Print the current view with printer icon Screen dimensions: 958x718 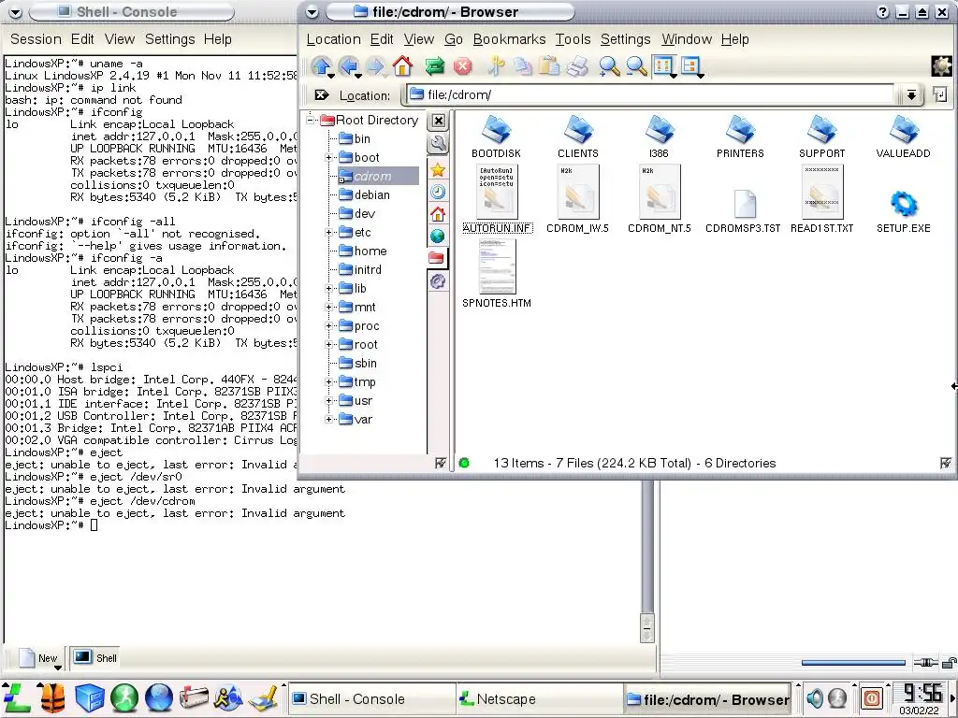[576, 66]
